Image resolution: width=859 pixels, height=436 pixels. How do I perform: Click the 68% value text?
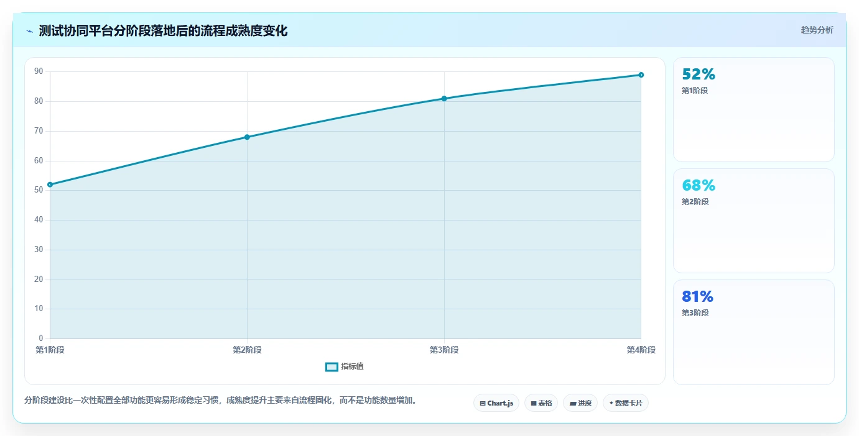coord(699,186)
